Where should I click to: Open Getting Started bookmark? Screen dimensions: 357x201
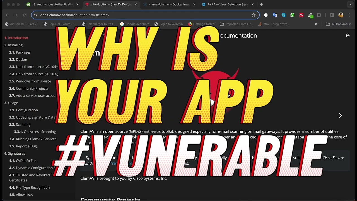click(201, 24)
